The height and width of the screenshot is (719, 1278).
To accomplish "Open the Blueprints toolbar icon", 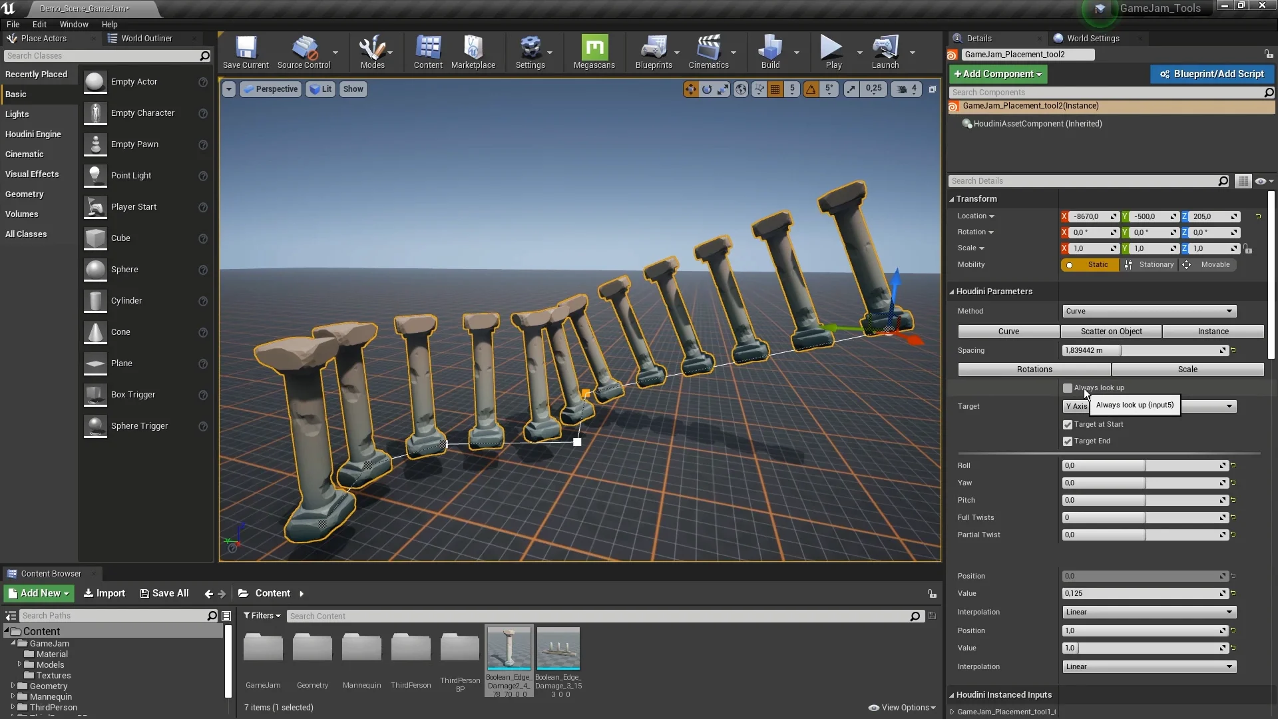I will (x=654, y=52).
